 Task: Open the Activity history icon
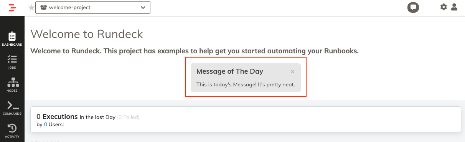(x=12, y=128)
